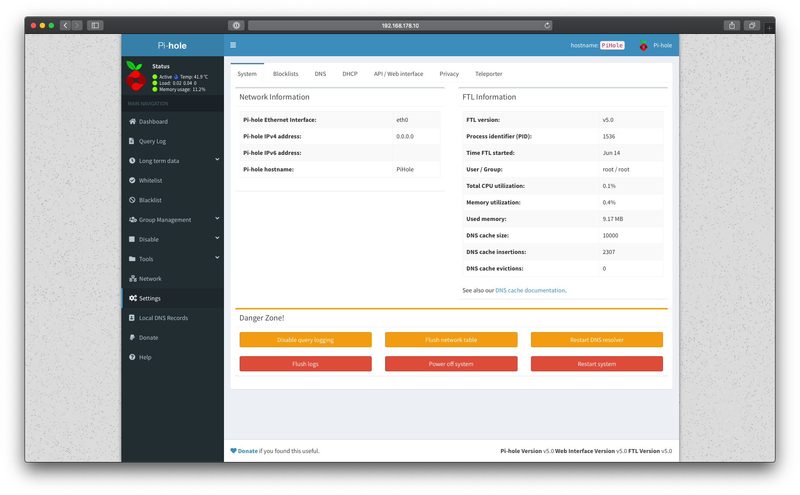Screen dimensions: 800x495
Task: Select the eth0 interface value
Action: (402, 120)
